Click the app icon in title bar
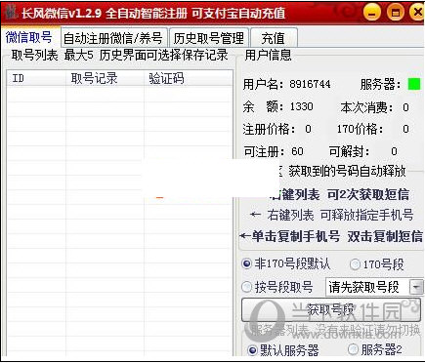 (12, 13)
